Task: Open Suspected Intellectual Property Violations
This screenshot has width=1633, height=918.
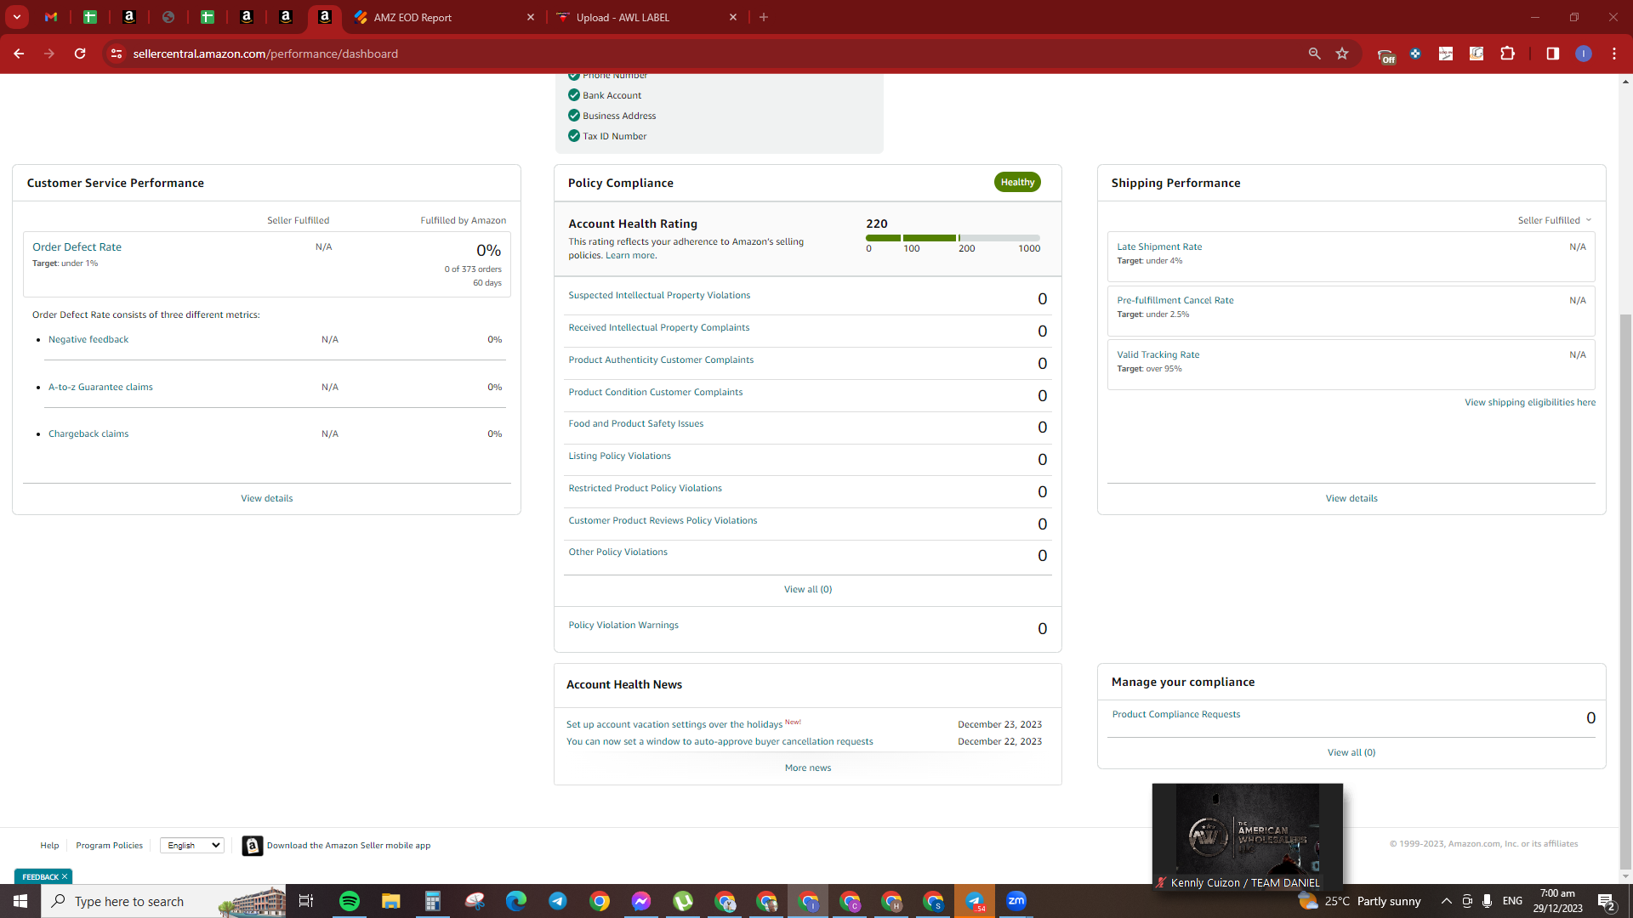Action: click(x=659, y=295)
